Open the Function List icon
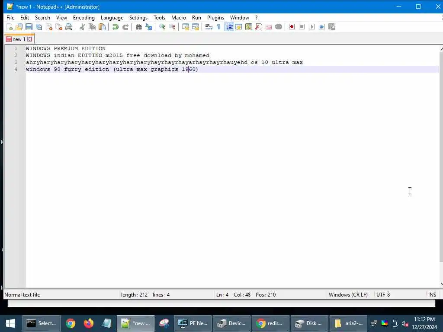 click(259, 27)
